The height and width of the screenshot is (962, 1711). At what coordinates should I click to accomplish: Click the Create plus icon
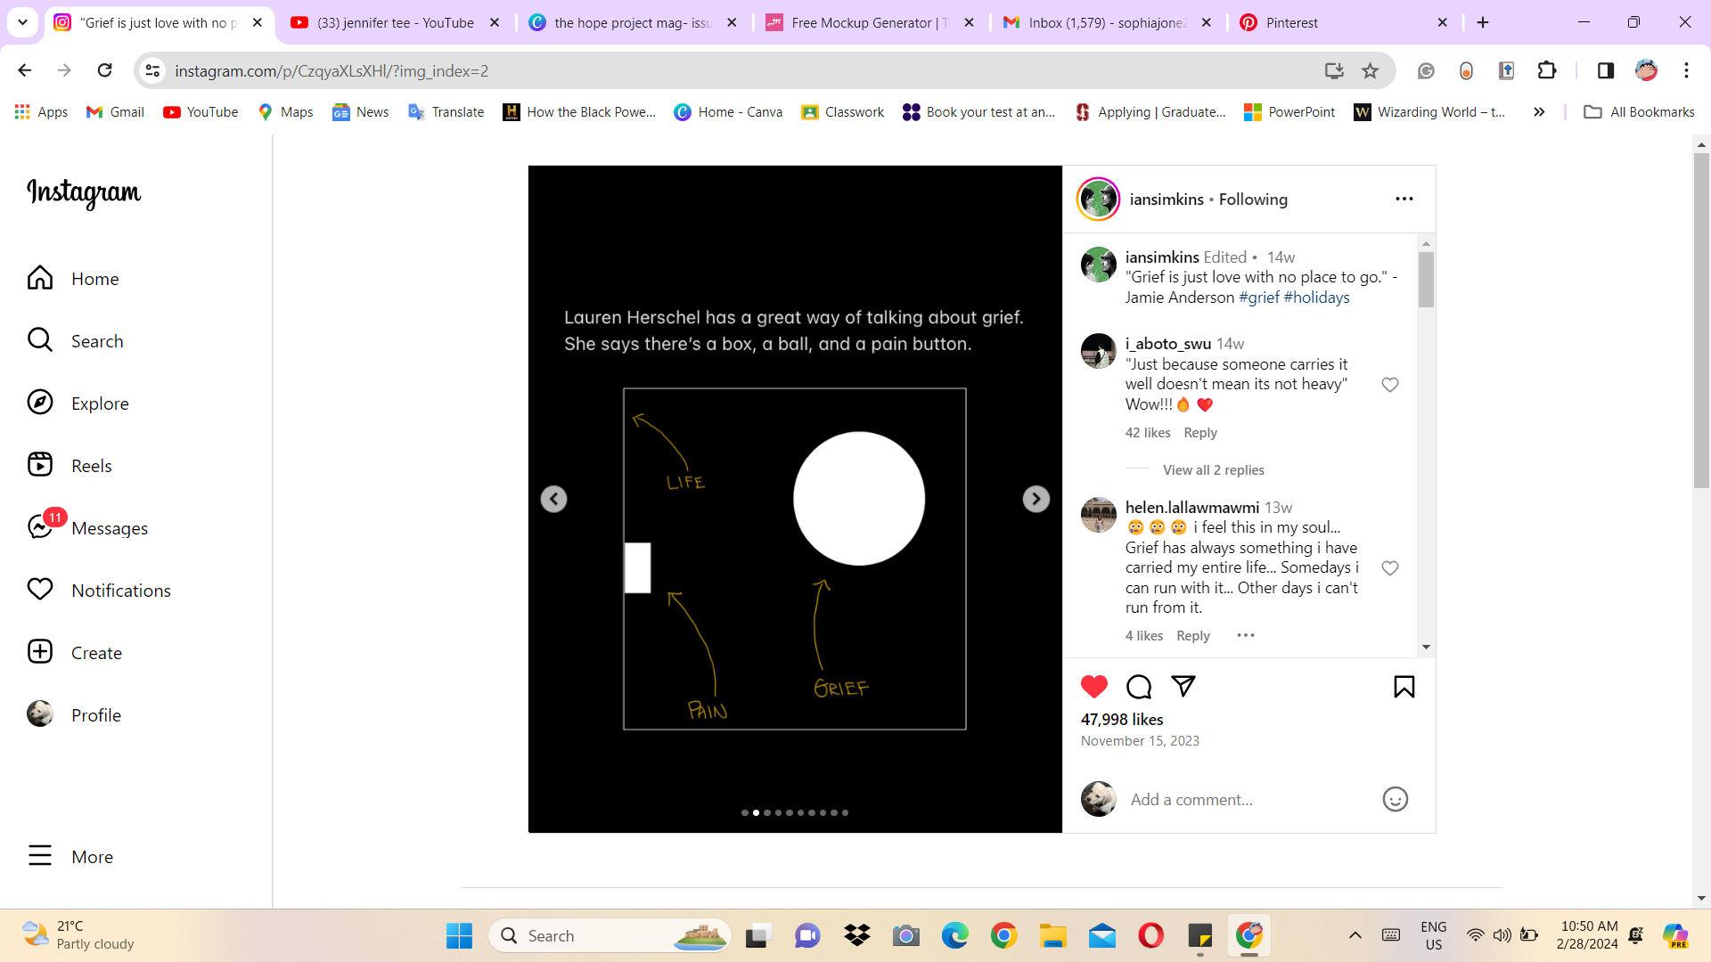click(40, 652)
